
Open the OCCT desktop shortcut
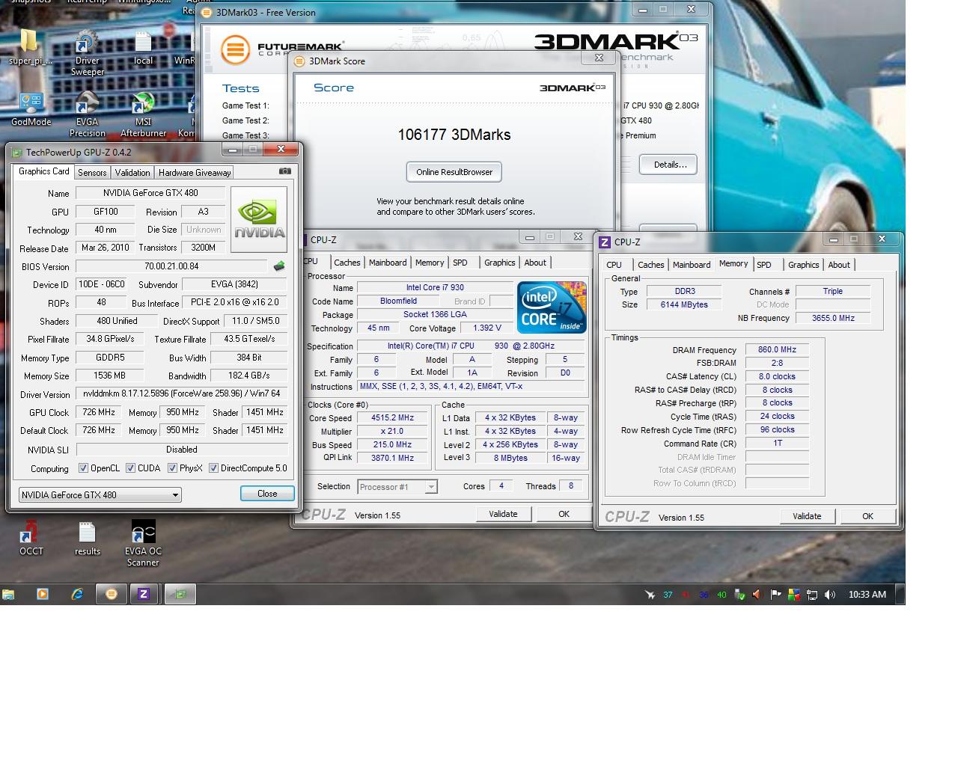pyautogui.click(x=31, y=539)
